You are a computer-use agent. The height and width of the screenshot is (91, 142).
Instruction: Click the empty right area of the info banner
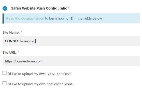click(x=121, y=18)
